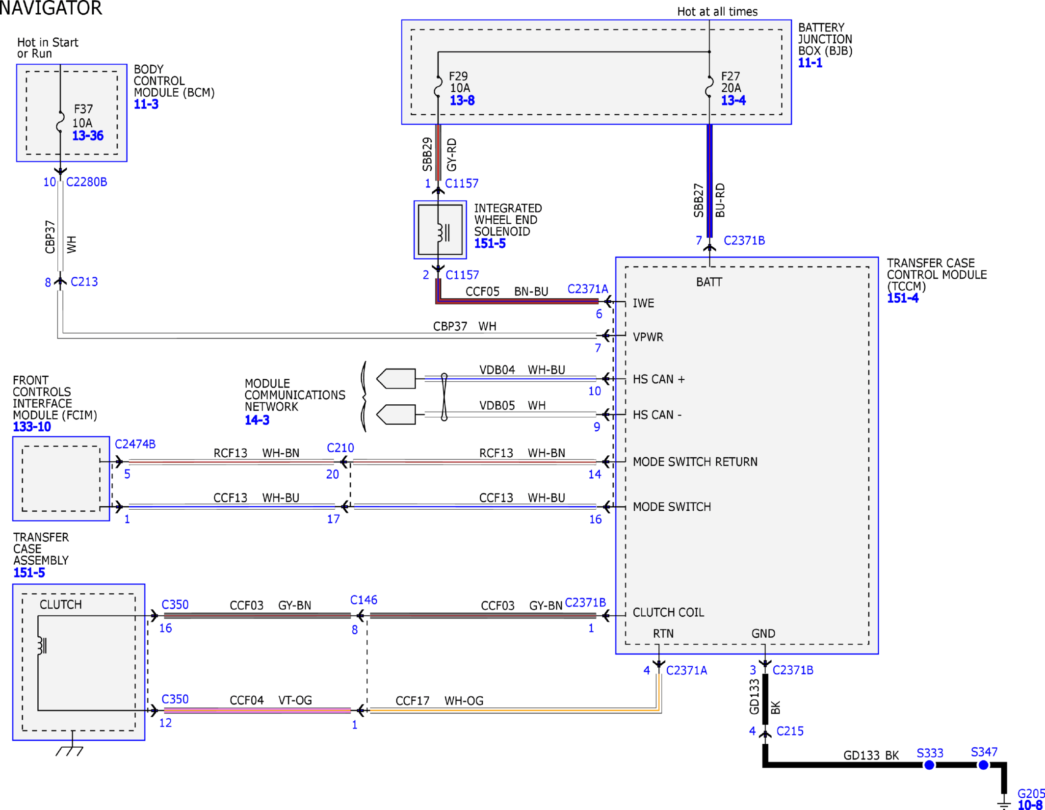Viewport: 1045px width, 810px height.
Task: Open the 11-1 link under Battery Junction Box
Action: [810, 63]
